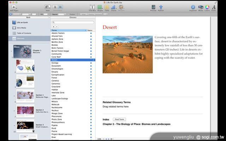Enter full screen mode
The width and height of the screenshot is (226, 141).
click(x=216, y=2)
